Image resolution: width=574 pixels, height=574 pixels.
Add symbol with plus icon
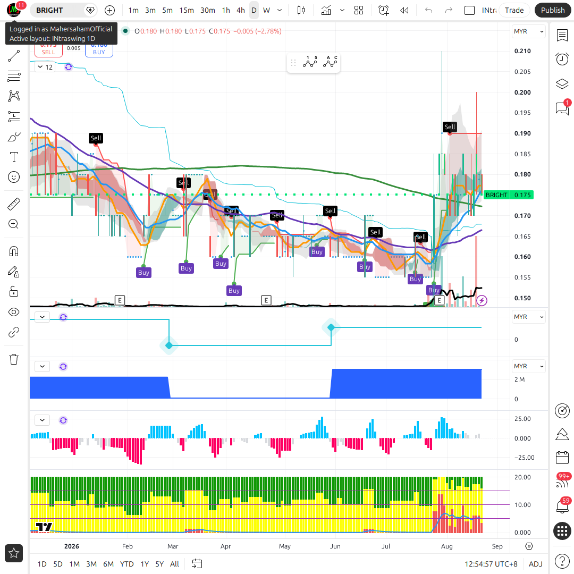109,10
